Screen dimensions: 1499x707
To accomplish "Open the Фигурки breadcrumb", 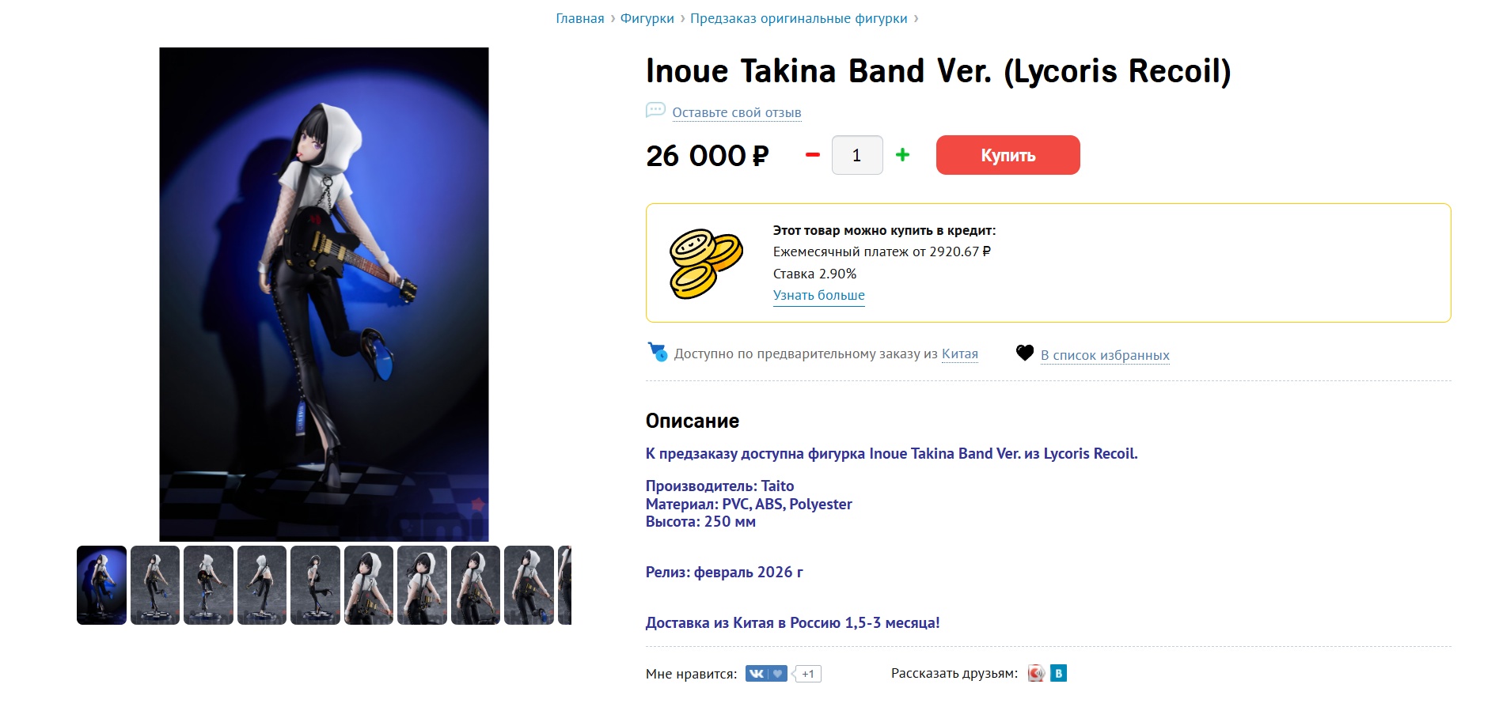I will pos(647,18).
